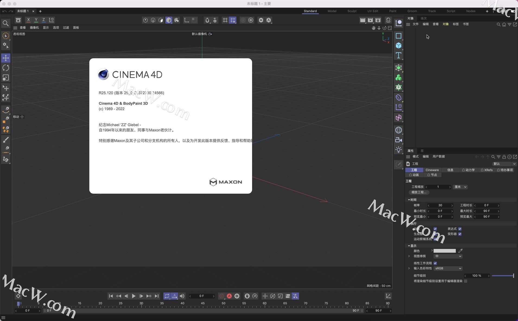
Task: Add a new project tab with plus
Action: pyautogui.click(x=40, y=11)
